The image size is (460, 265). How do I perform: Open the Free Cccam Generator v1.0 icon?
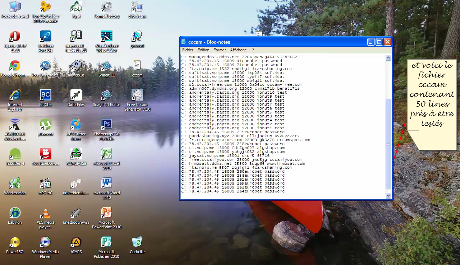[x=137, y=96]
